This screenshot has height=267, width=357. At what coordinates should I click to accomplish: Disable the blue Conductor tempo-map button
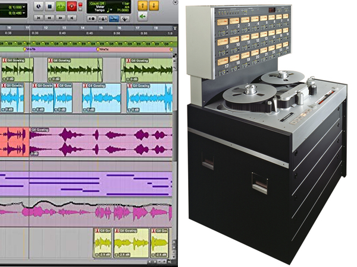(114, 18)
